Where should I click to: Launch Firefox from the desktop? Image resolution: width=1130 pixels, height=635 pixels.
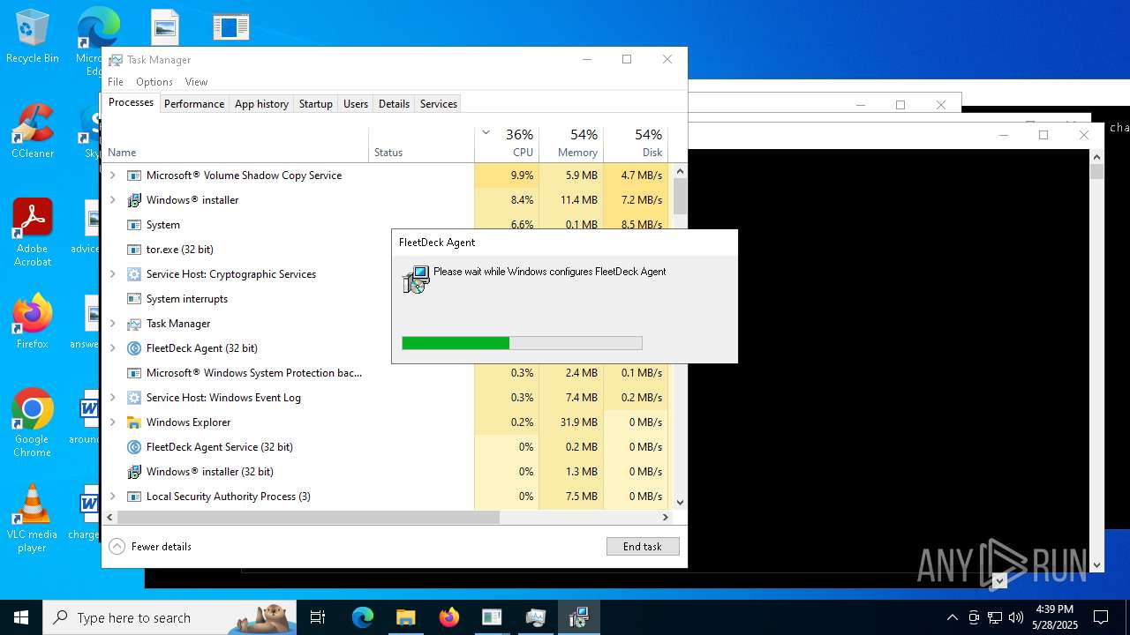point(32,322)
